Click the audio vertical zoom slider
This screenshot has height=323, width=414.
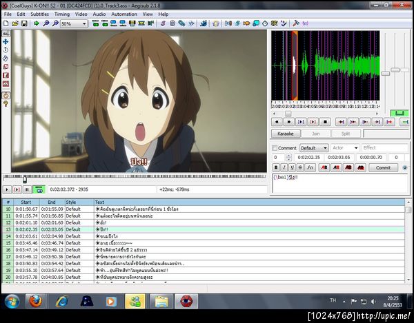pos(395,70)
